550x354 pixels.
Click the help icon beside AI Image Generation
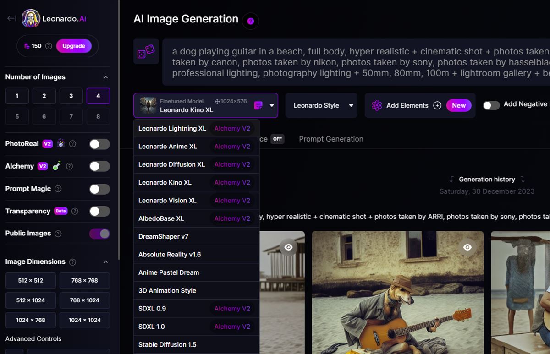(x=251, y=21)
